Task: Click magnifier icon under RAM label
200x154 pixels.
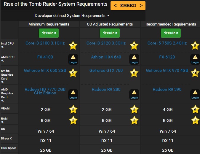Action: coord(2,122)
